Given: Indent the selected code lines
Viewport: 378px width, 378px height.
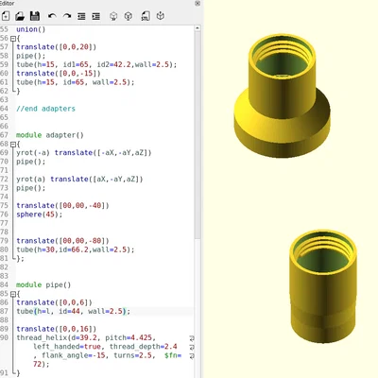Looking at the screenshot, I should (x=96, y=16).
